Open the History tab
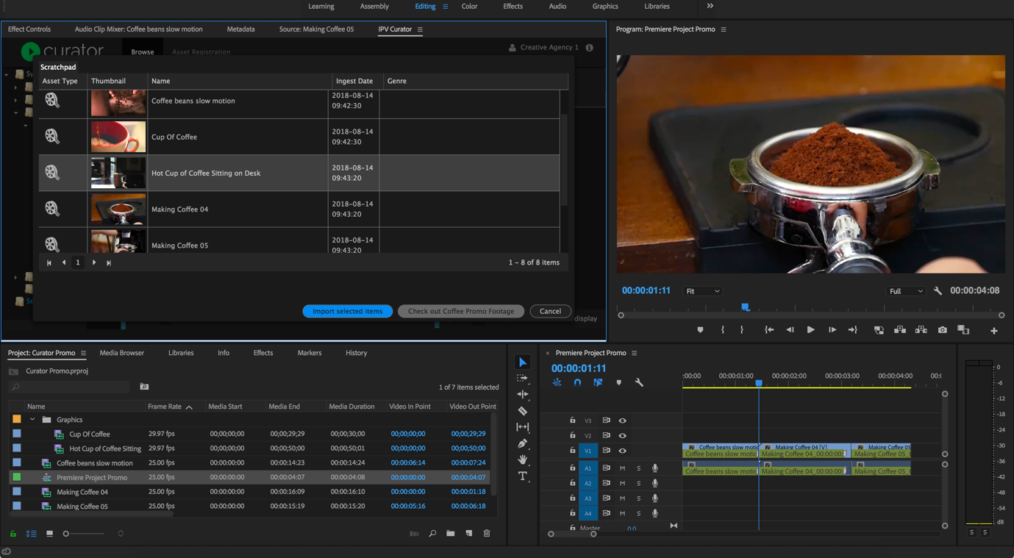Screen dimensions: 1014x558 tap(356, 353)
